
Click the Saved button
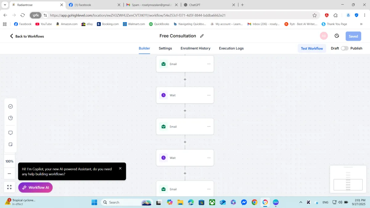[x=353, y=36]
